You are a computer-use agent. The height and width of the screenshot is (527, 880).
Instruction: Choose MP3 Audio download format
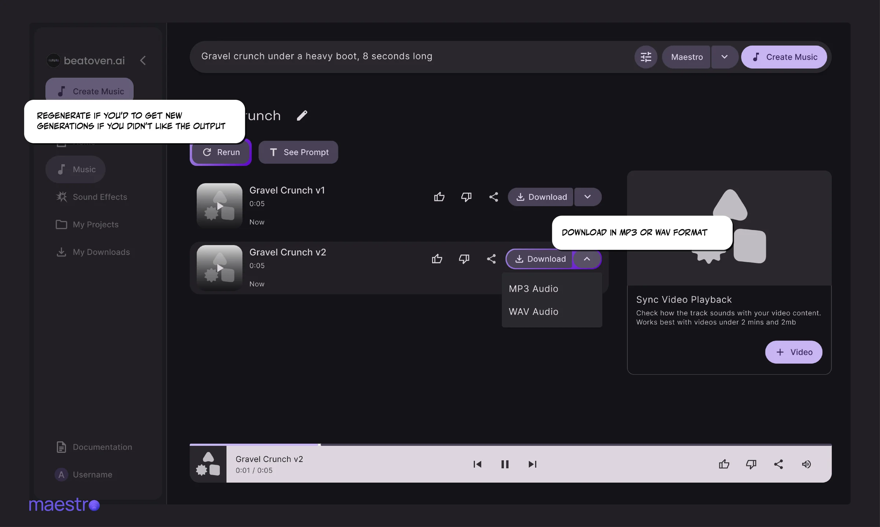click(552, 289)
